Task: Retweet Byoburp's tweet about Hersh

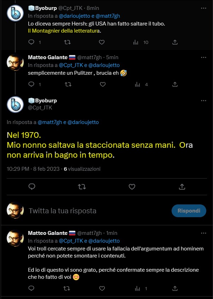Action: tap(67, 42)
